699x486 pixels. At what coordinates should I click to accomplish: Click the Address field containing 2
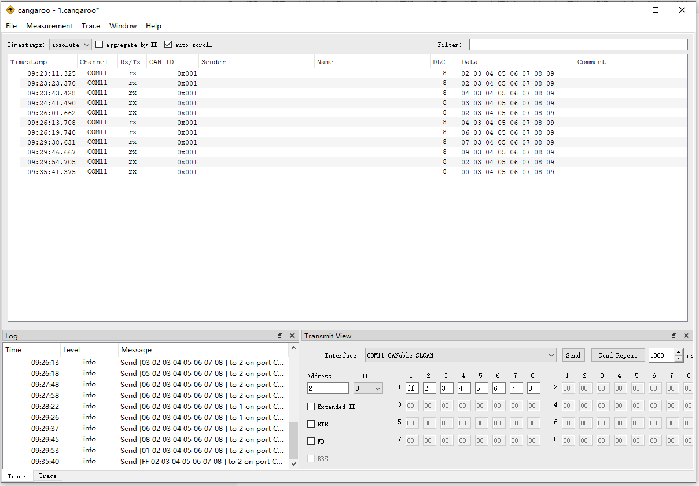click(x=328, y=389)
